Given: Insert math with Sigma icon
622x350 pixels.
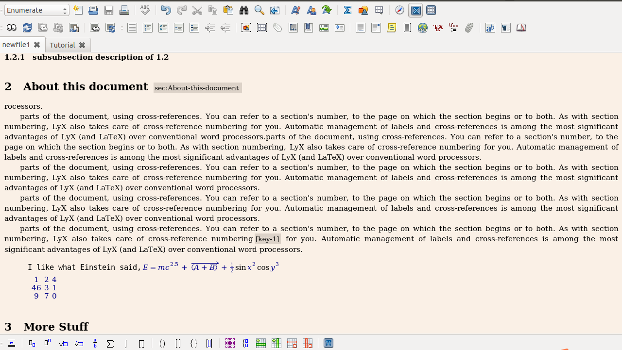Looking at the screenshot, I should coord(347,10).
